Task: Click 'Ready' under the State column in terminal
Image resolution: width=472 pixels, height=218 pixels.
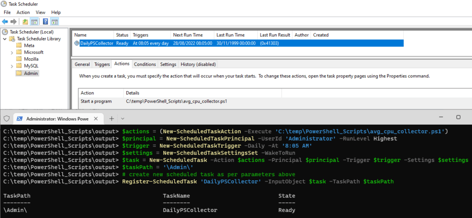Action: coord(287,210)
